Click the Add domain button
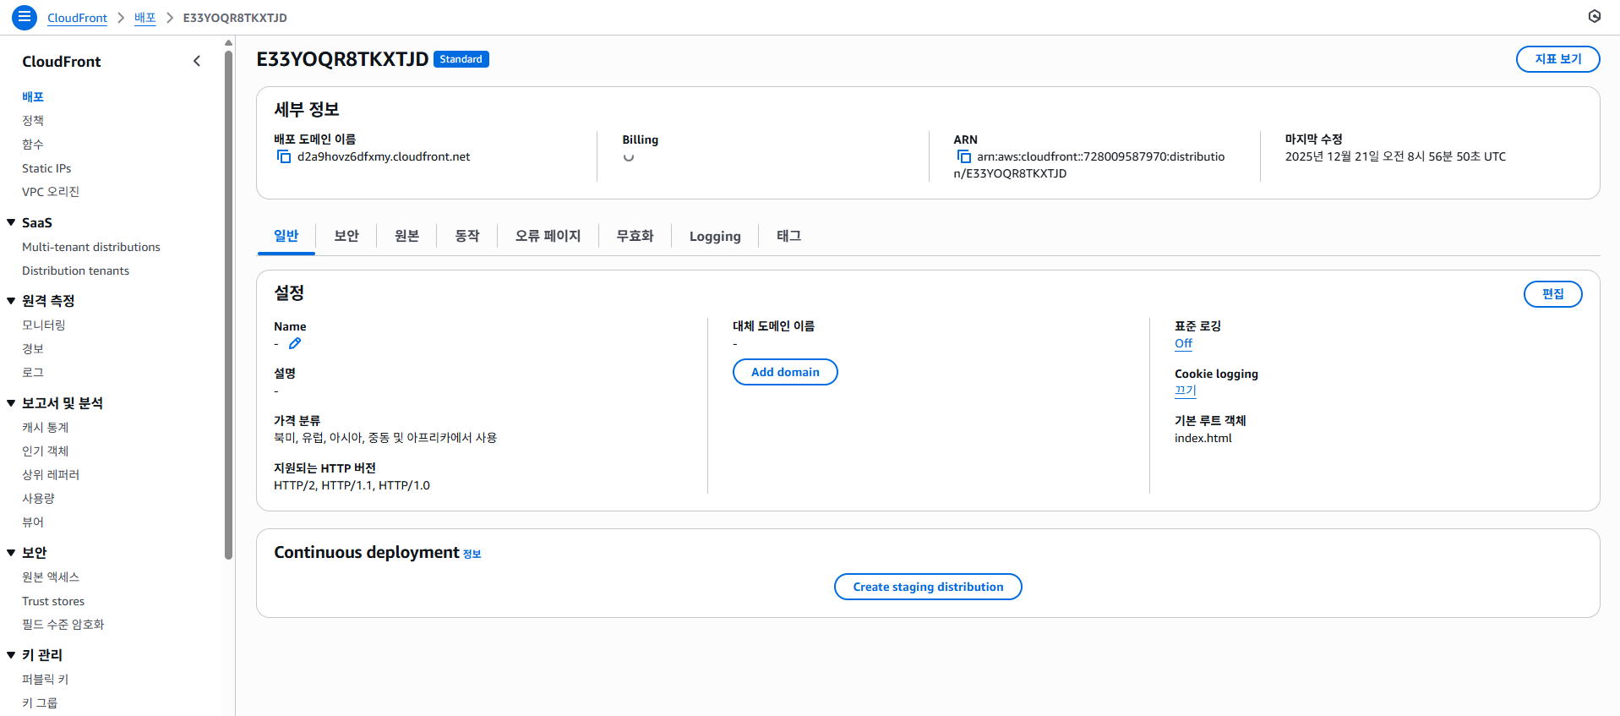Viewport: 1620px width, 716px height. point(784,372)
